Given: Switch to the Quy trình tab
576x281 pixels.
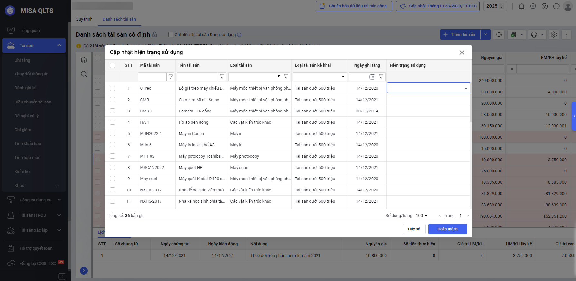Looking at the screenshot, I should tap(84, 19).
